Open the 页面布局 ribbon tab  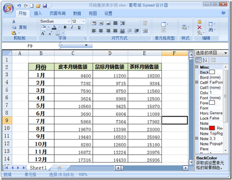[x=58, y=13]
